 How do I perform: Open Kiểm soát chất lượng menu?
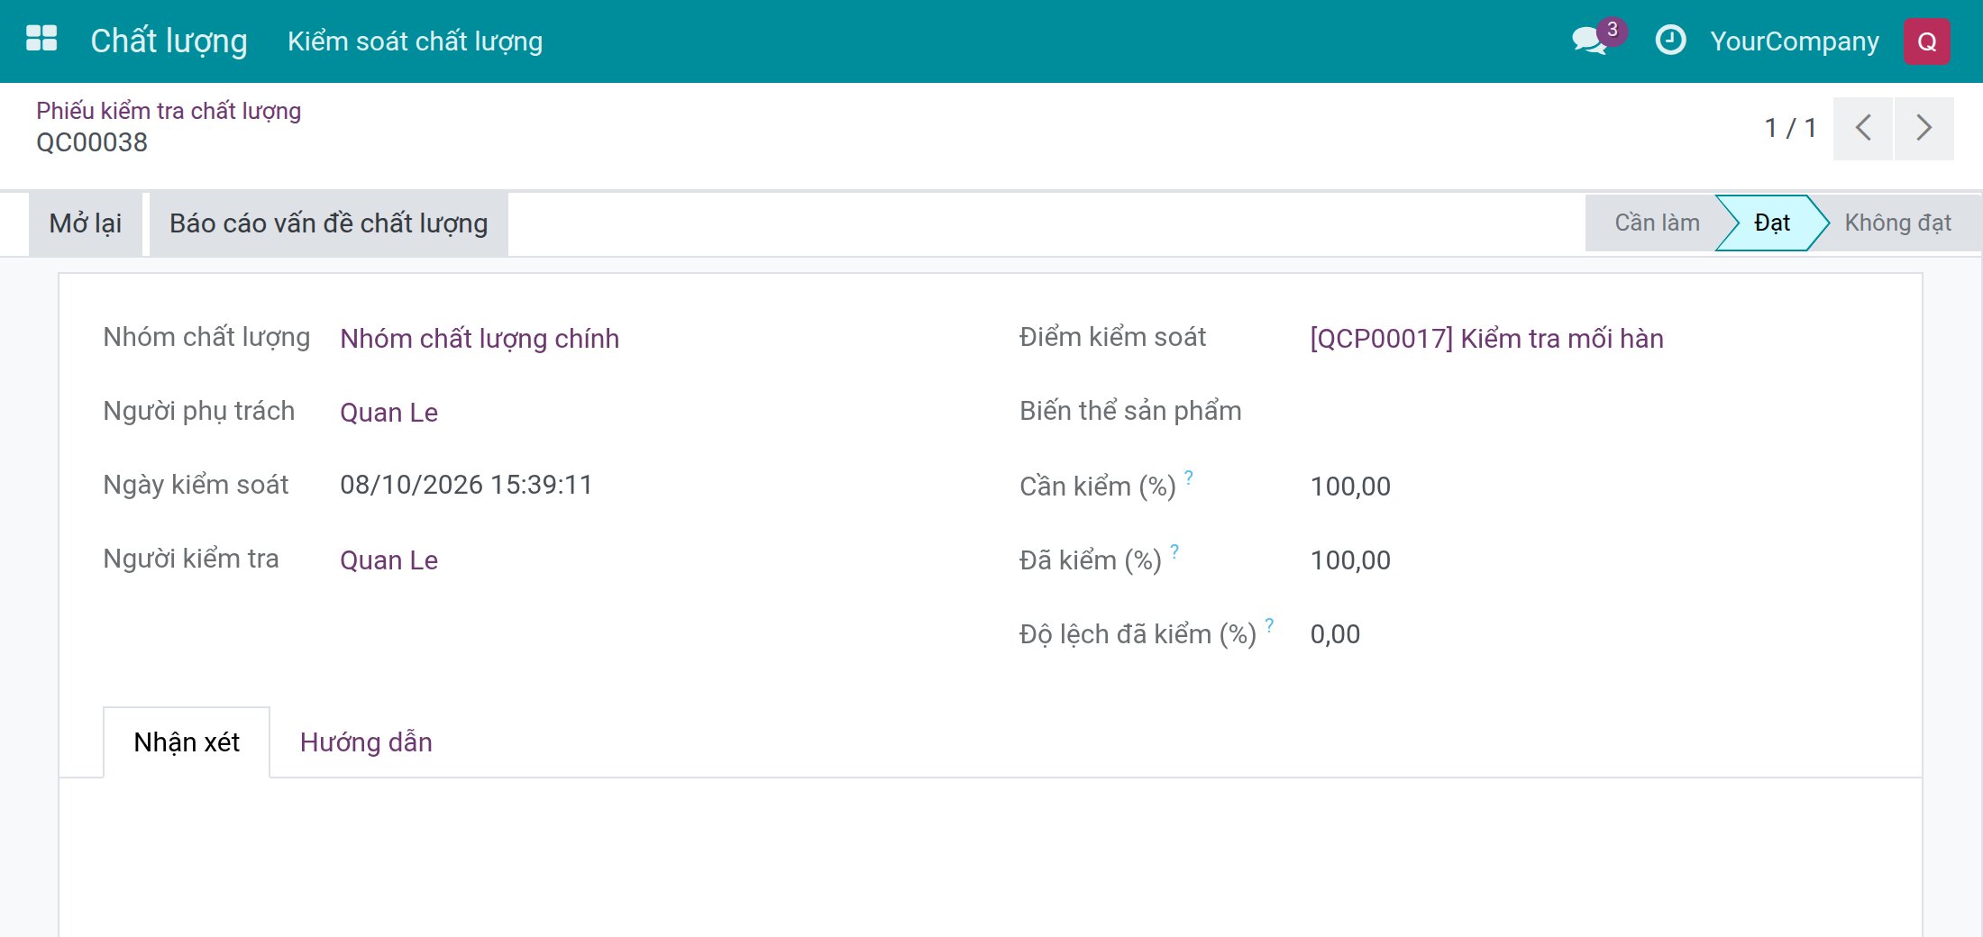415,41
